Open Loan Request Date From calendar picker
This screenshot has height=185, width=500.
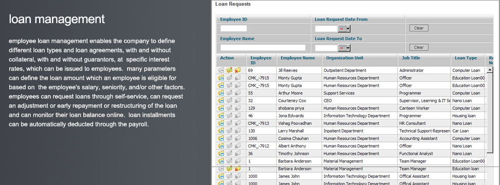click(344, 29)
